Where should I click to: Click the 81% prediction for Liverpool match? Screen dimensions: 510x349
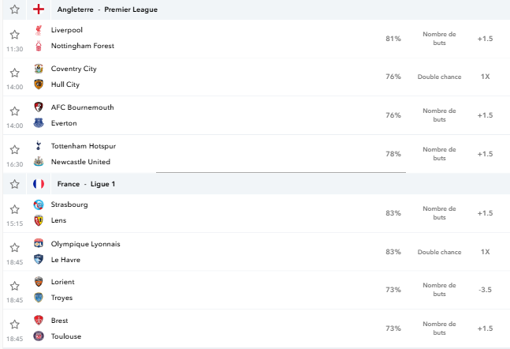click(393, 39)
